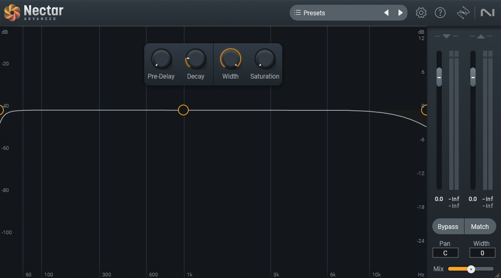This screenshot has width=501, height=278.
Task: Click the Pre-Delay label
Action: point(161,76)
